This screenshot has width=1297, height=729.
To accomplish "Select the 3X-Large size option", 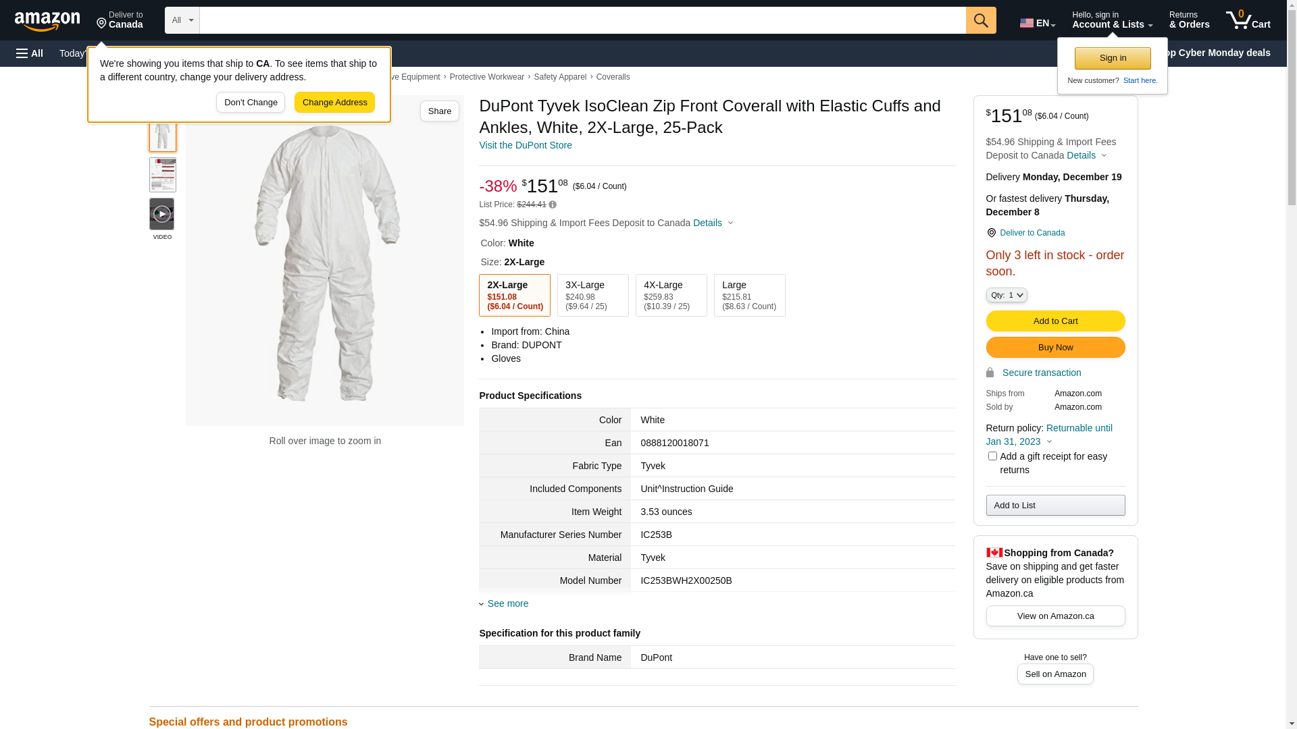I will click(x=592, y=295).
